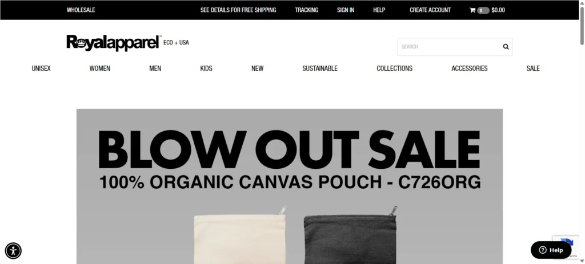Visit the SALE page

533,68
